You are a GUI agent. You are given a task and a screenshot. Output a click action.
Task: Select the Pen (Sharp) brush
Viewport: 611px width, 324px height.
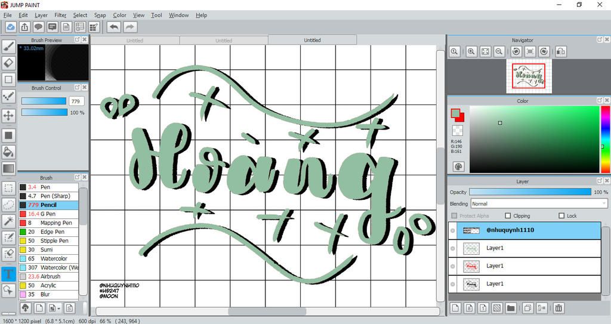coord(48,196)
